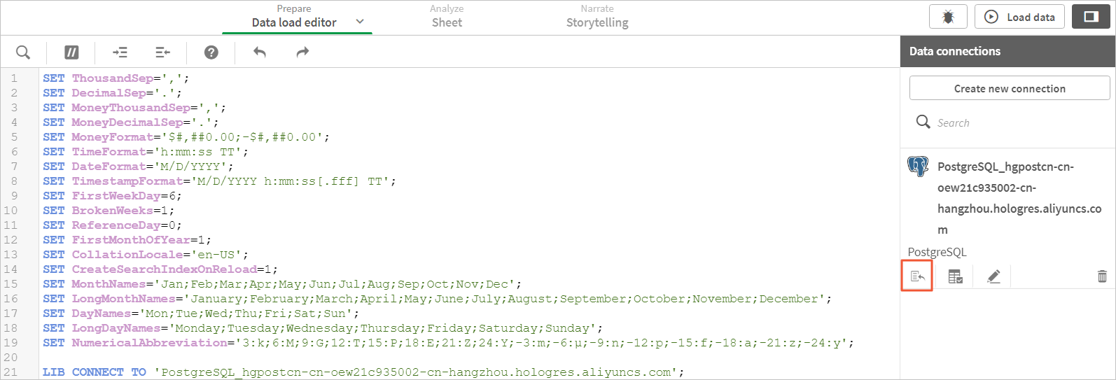Screen dimensions: 1116x380
Task: Indent the selected script lines
Action: point(120,52)
